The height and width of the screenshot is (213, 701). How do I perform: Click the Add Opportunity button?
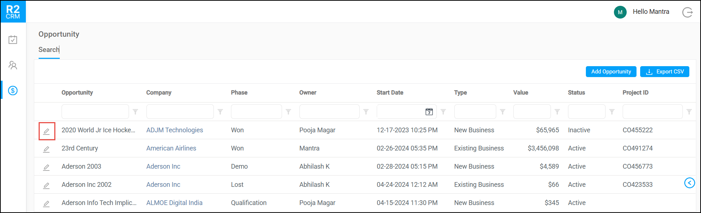pyautogui.click(x=611, y=72)
